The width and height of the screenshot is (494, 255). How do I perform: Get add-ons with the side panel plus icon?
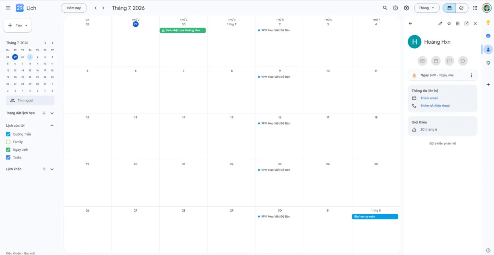tap(488, 85)
